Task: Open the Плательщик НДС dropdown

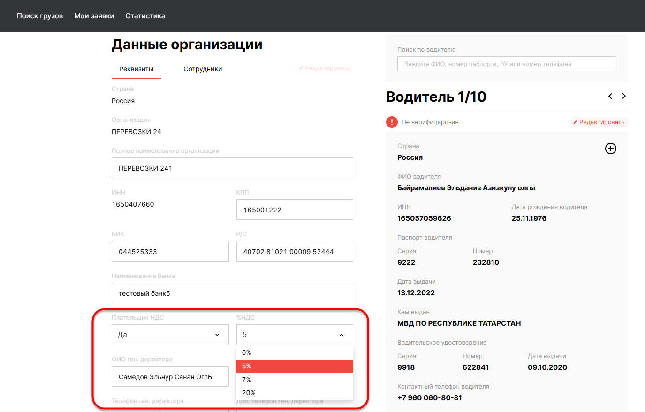Action: [x=170, y=335]
